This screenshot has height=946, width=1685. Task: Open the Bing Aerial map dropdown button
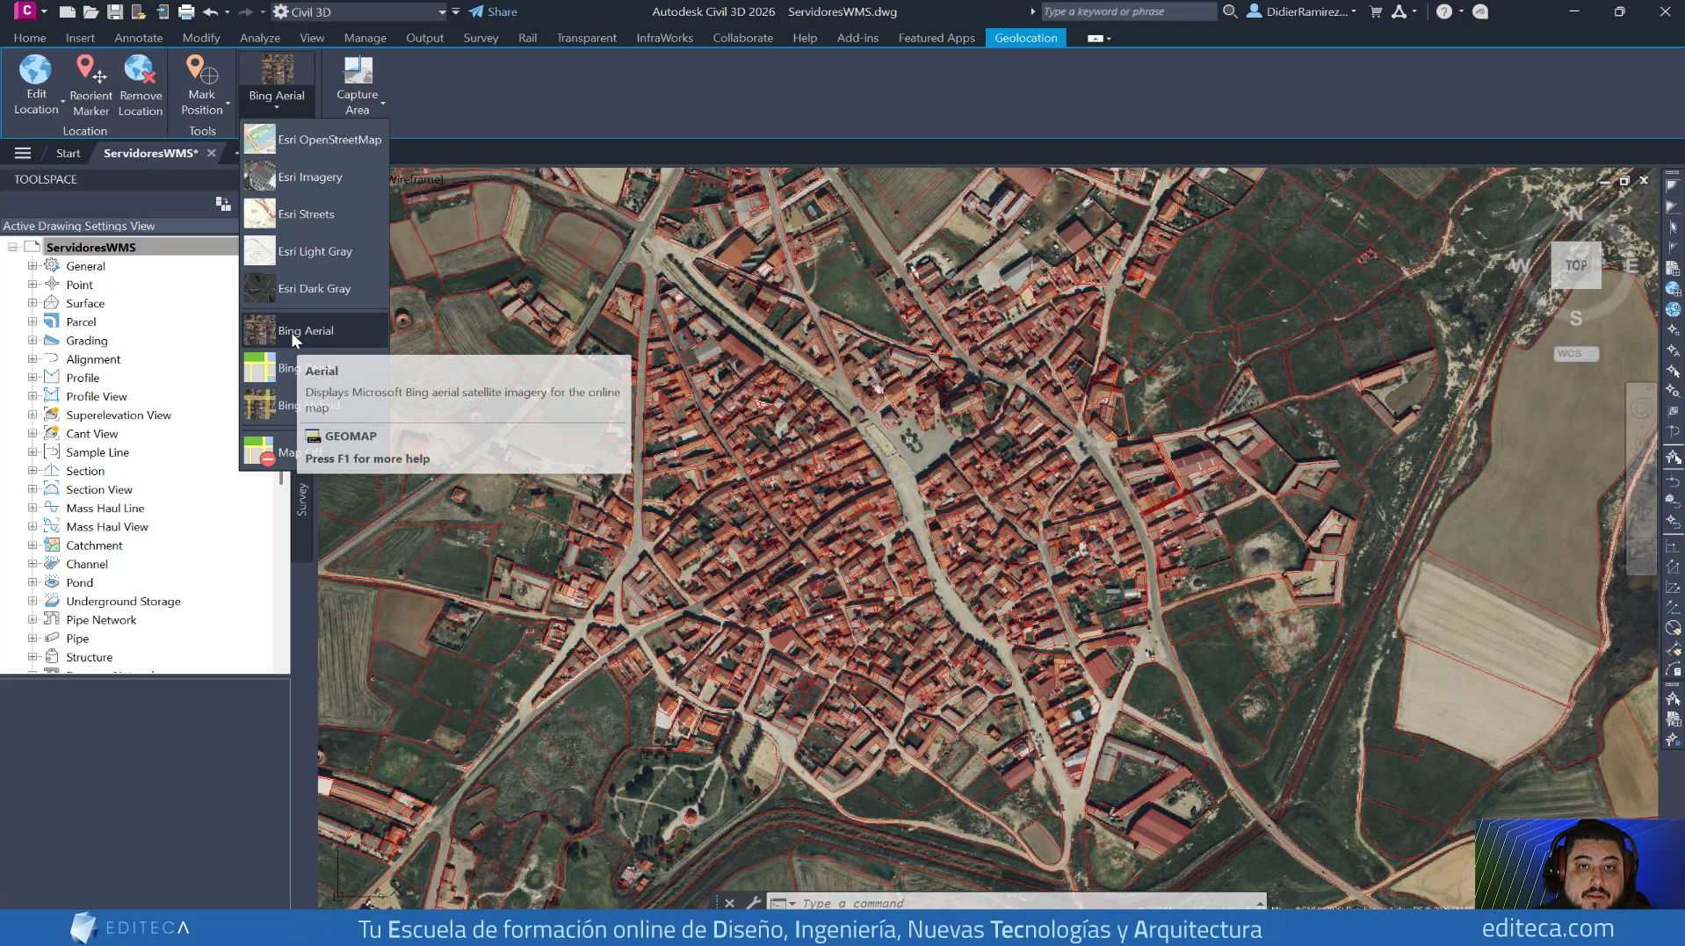click(x=277, y=84)
